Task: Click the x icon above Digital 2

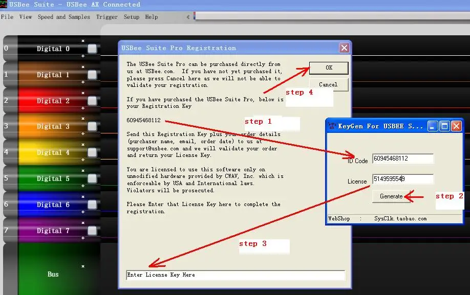Action: point(83,93)
